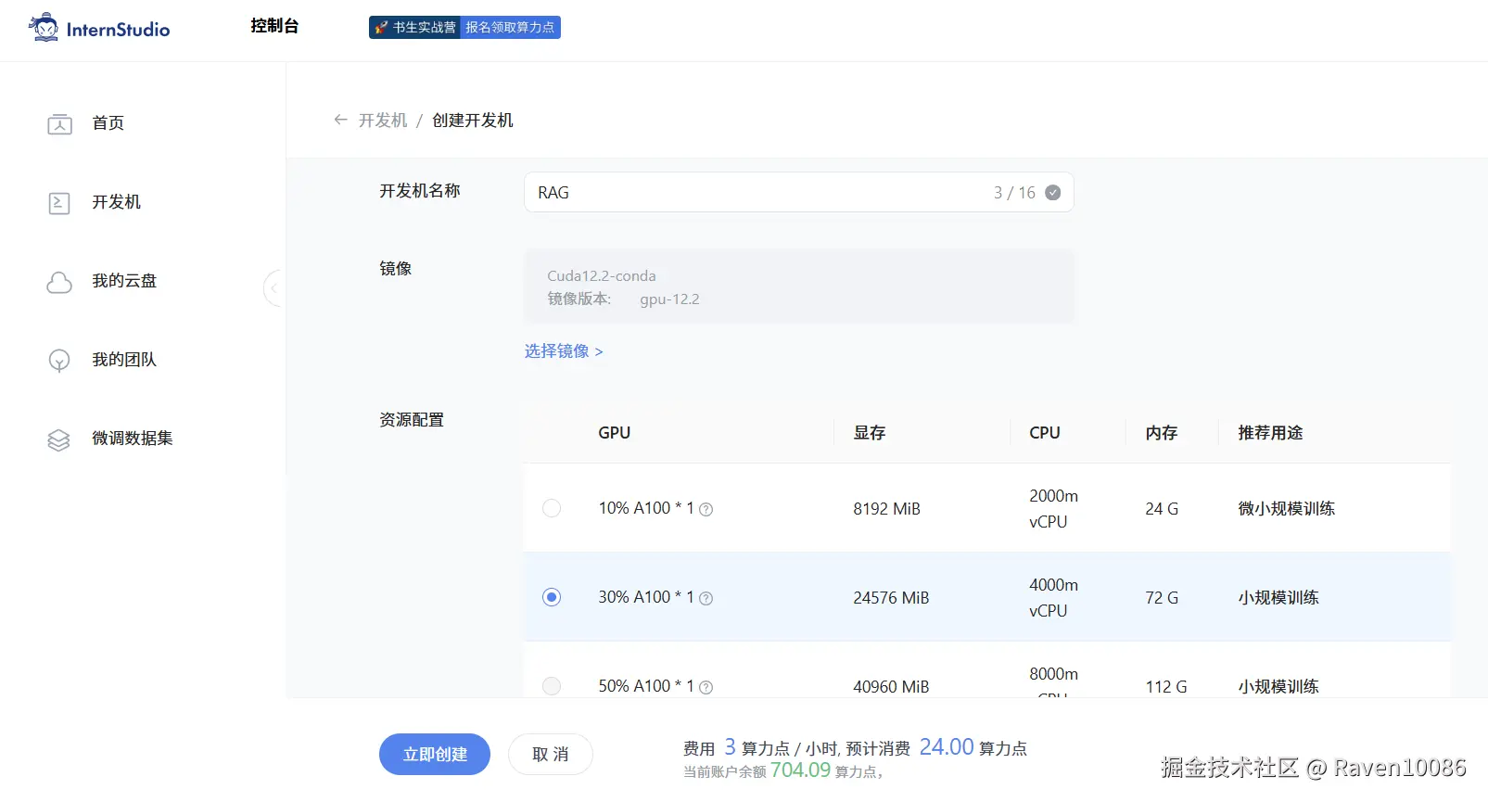Screen dimensions: 1488x802
Task: Click the terminal icon beside 开发机
Action: (59, 203)
